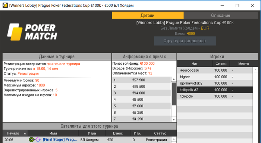Viewport: 261px width, 143px height.
Task: Click the Структура сателлитов button
Action: click(185, 41)
